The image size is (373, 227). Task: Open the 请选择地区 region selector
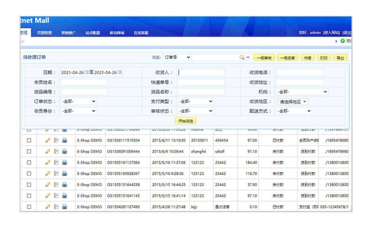click(x=293, y=102)
